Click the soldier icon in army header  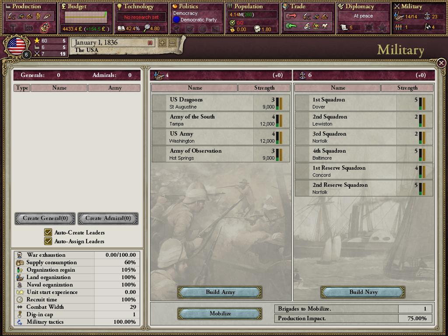(159, 75)
